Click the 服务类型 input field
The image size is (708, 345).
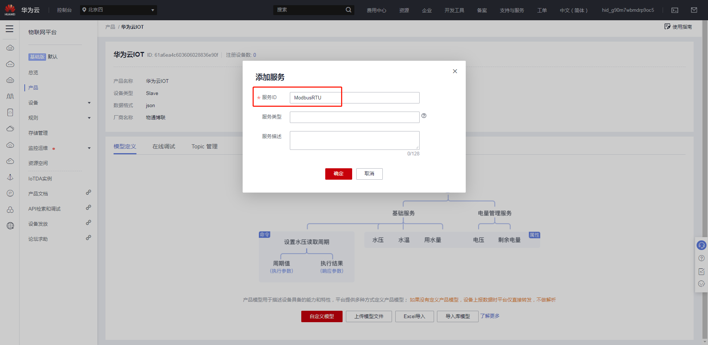(x=354, y=117)
